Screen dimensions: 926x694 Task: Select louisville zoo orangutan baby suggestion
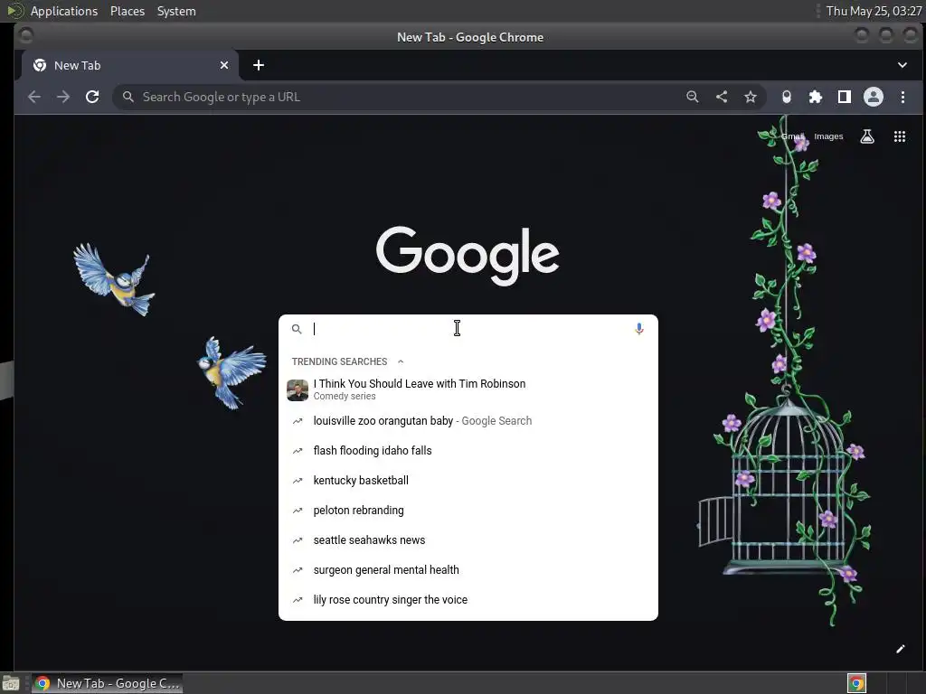468,421
